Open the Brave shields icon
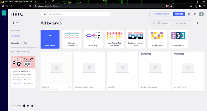 pos(167,6)
